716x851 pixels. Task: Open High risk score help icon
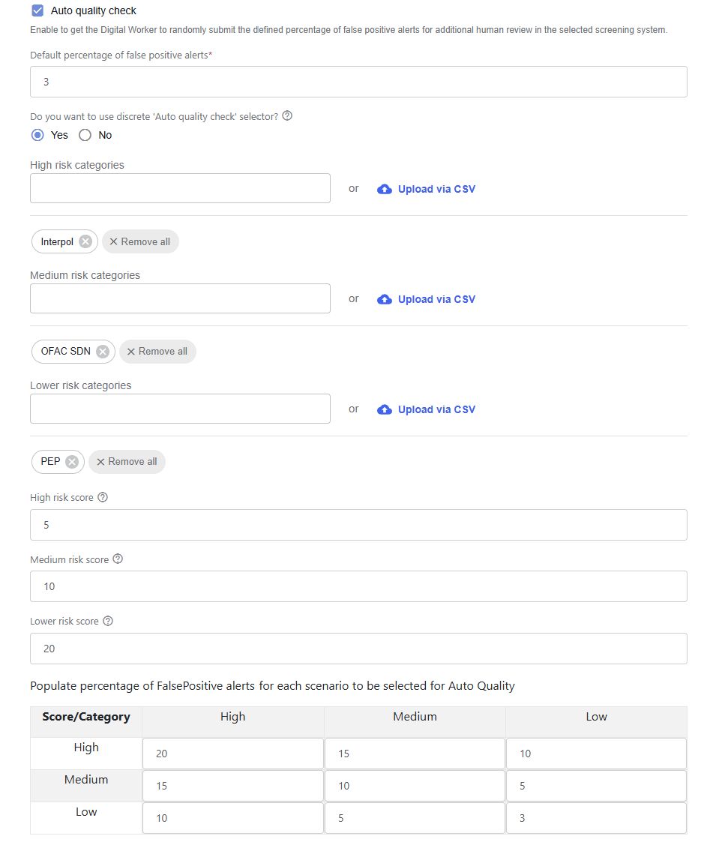103,497
